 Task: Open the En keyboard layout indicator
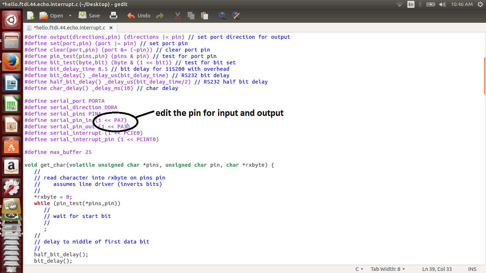(411, 4)
